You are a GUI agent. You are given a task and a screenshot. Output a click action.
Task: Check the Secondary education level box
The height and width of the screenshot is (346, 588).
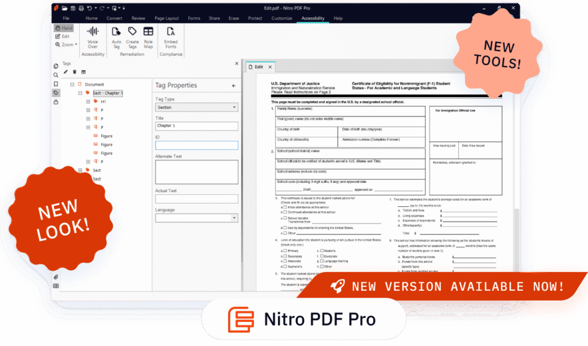[x=285, y=256]
